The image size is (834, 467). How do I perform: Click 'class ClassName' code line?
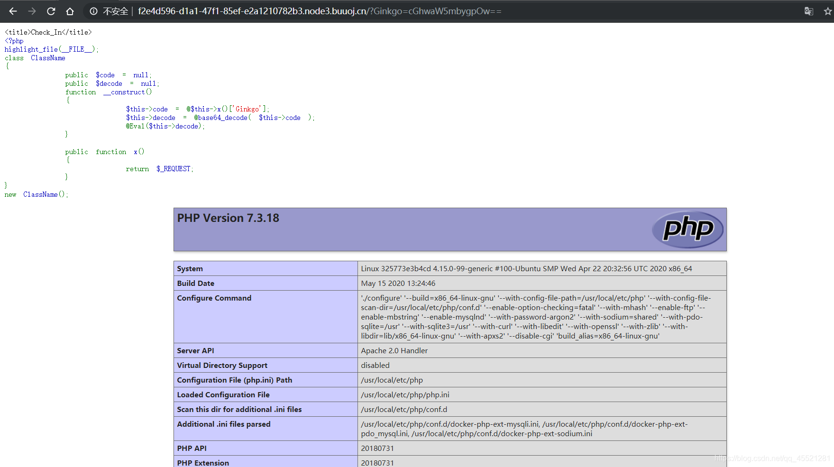[35, 58]
